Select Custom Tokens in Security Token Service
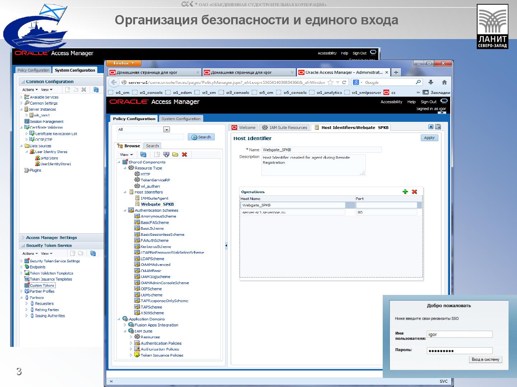 [42, 285]
